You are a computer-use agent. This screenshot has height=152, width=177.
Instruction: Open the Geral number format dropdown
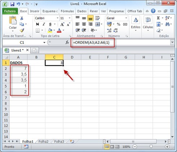coord(126,18)
